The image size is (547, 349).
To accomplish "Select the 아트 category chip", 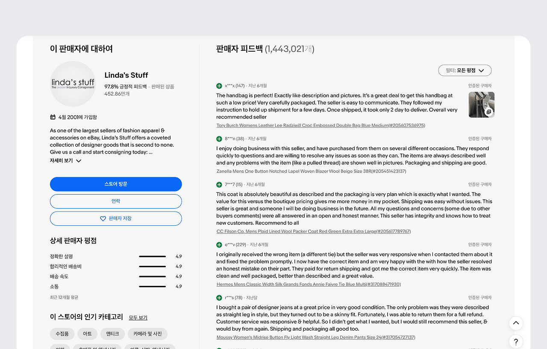I will [x=87, y=334].
